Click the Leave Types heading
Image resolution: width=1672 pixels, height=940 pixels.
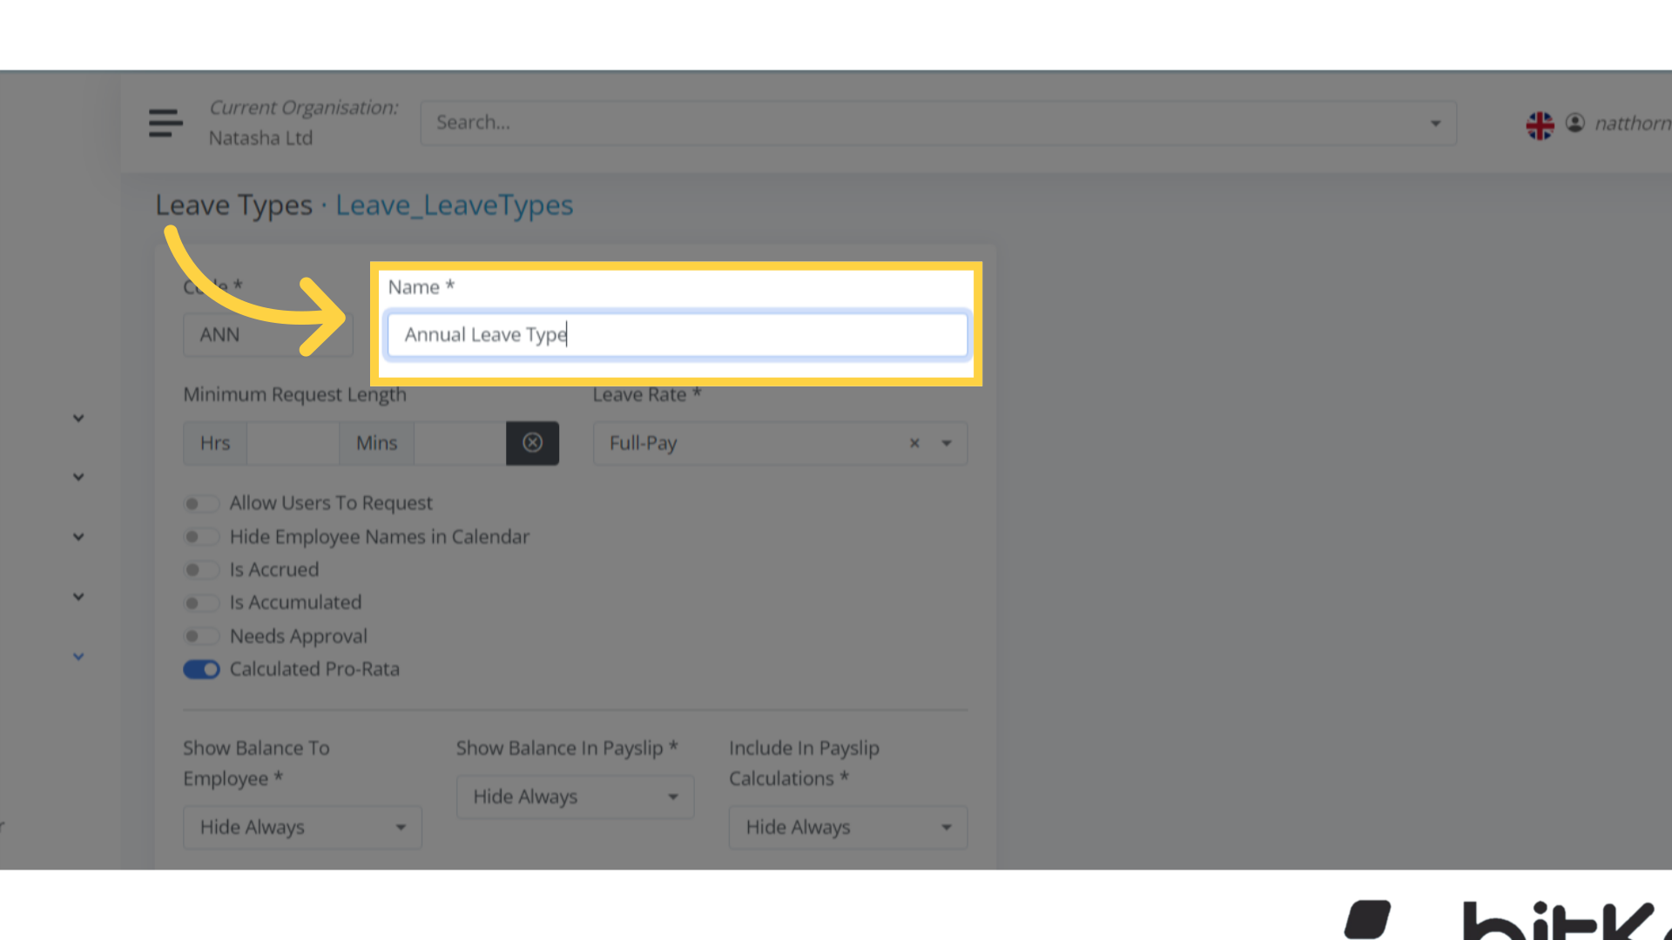[x=234, y=205]
